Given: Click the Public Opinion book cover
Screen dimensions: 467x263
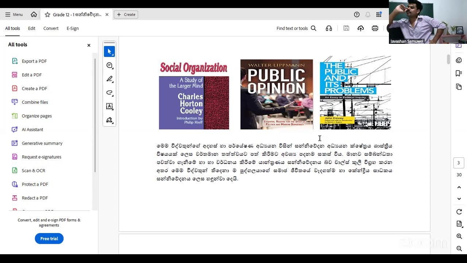Looking at the screenshot, I should point(277,94).
